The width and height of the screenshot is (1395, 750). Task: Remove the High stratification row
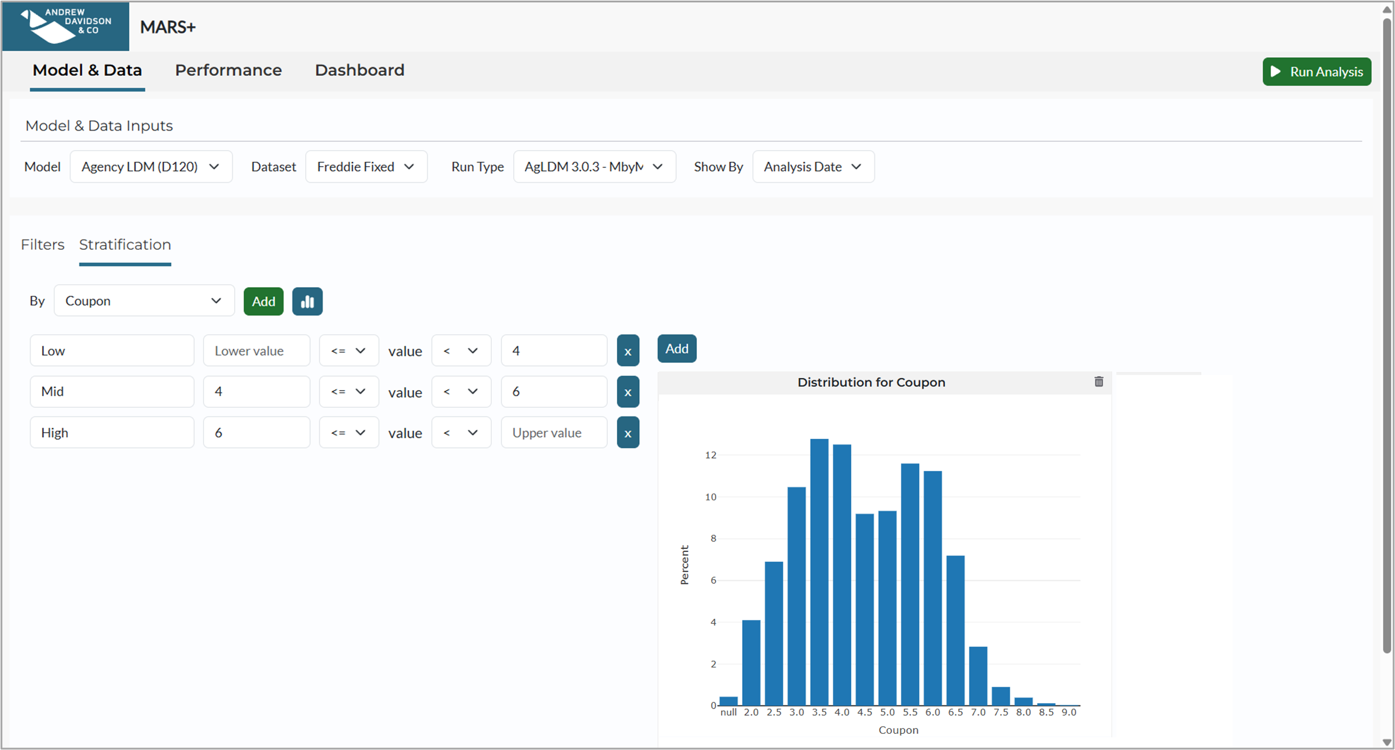(x=628, y=433)
